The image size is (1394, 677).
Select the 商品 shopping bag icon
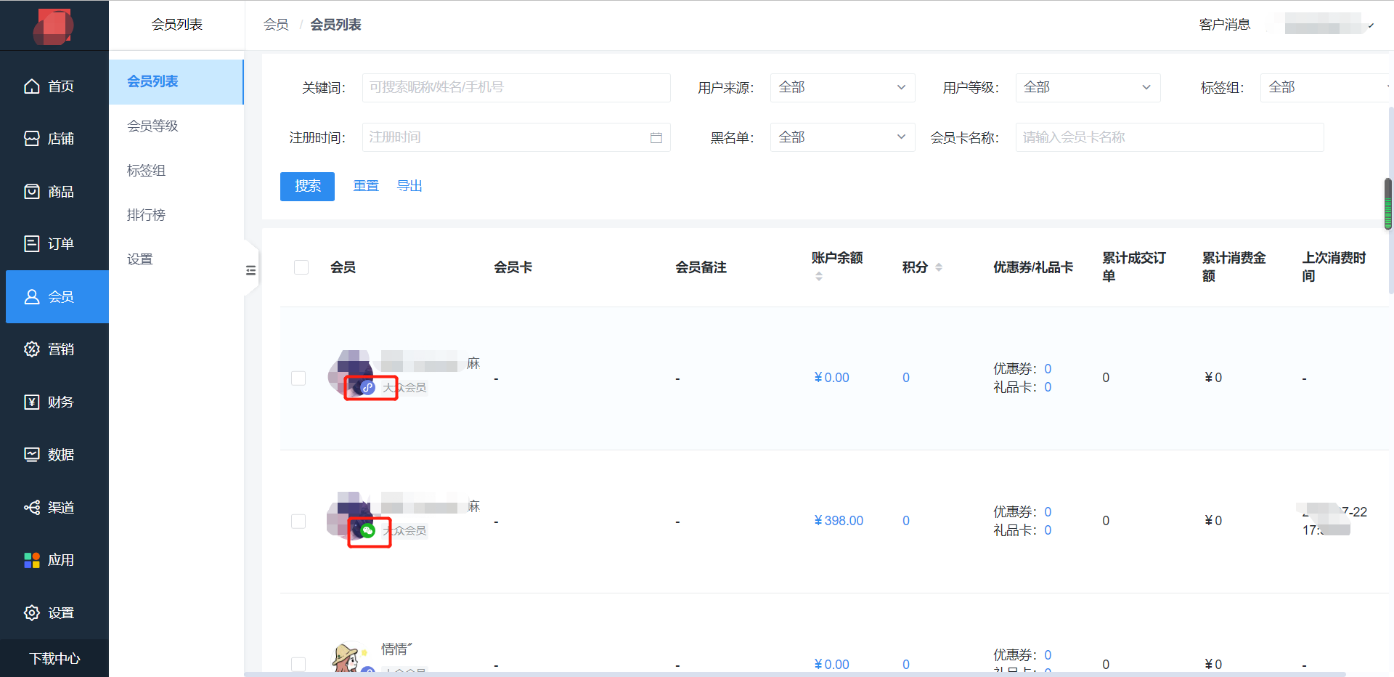pyautogui.click(x=32, y=192)
